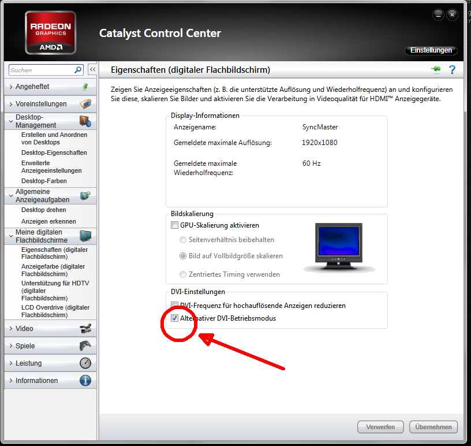Collapse sidebar with double-arrow icon
Image resolution: width=471 pixels, height=446 pixels.
[x=92, y=70]
